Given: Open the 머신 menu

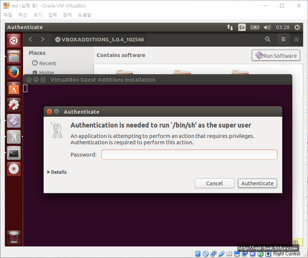Looking at the screenshot, I should [x=23, y=15].
